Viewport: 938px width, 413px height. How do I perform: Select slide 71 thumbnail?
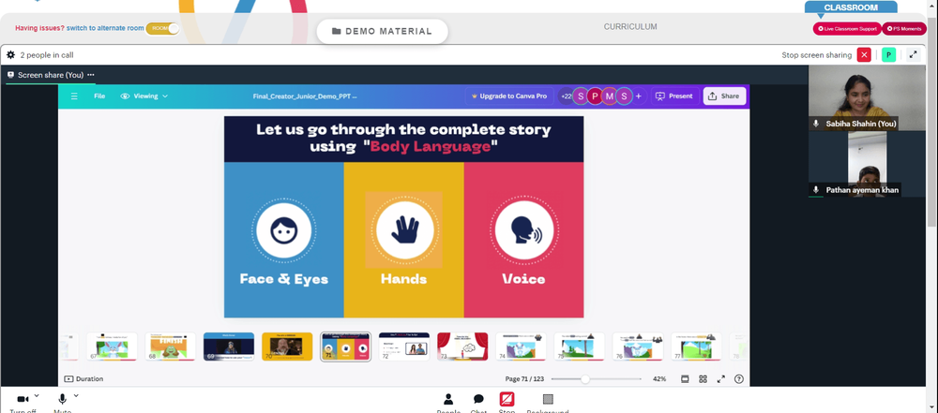click(x=346, y=347)
